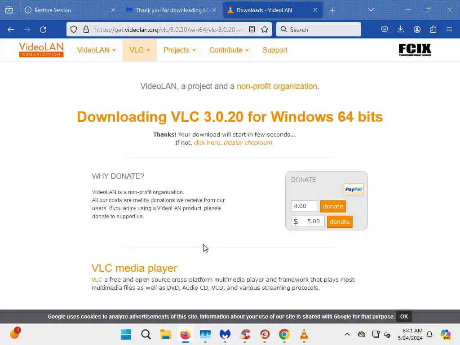Expand the Contribute dropdown menu

(x=229, y=50)
